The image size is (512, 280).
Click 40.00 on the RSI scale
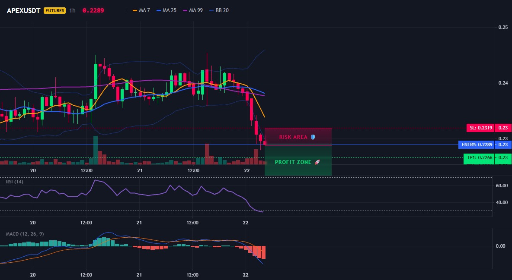point(502,202)
